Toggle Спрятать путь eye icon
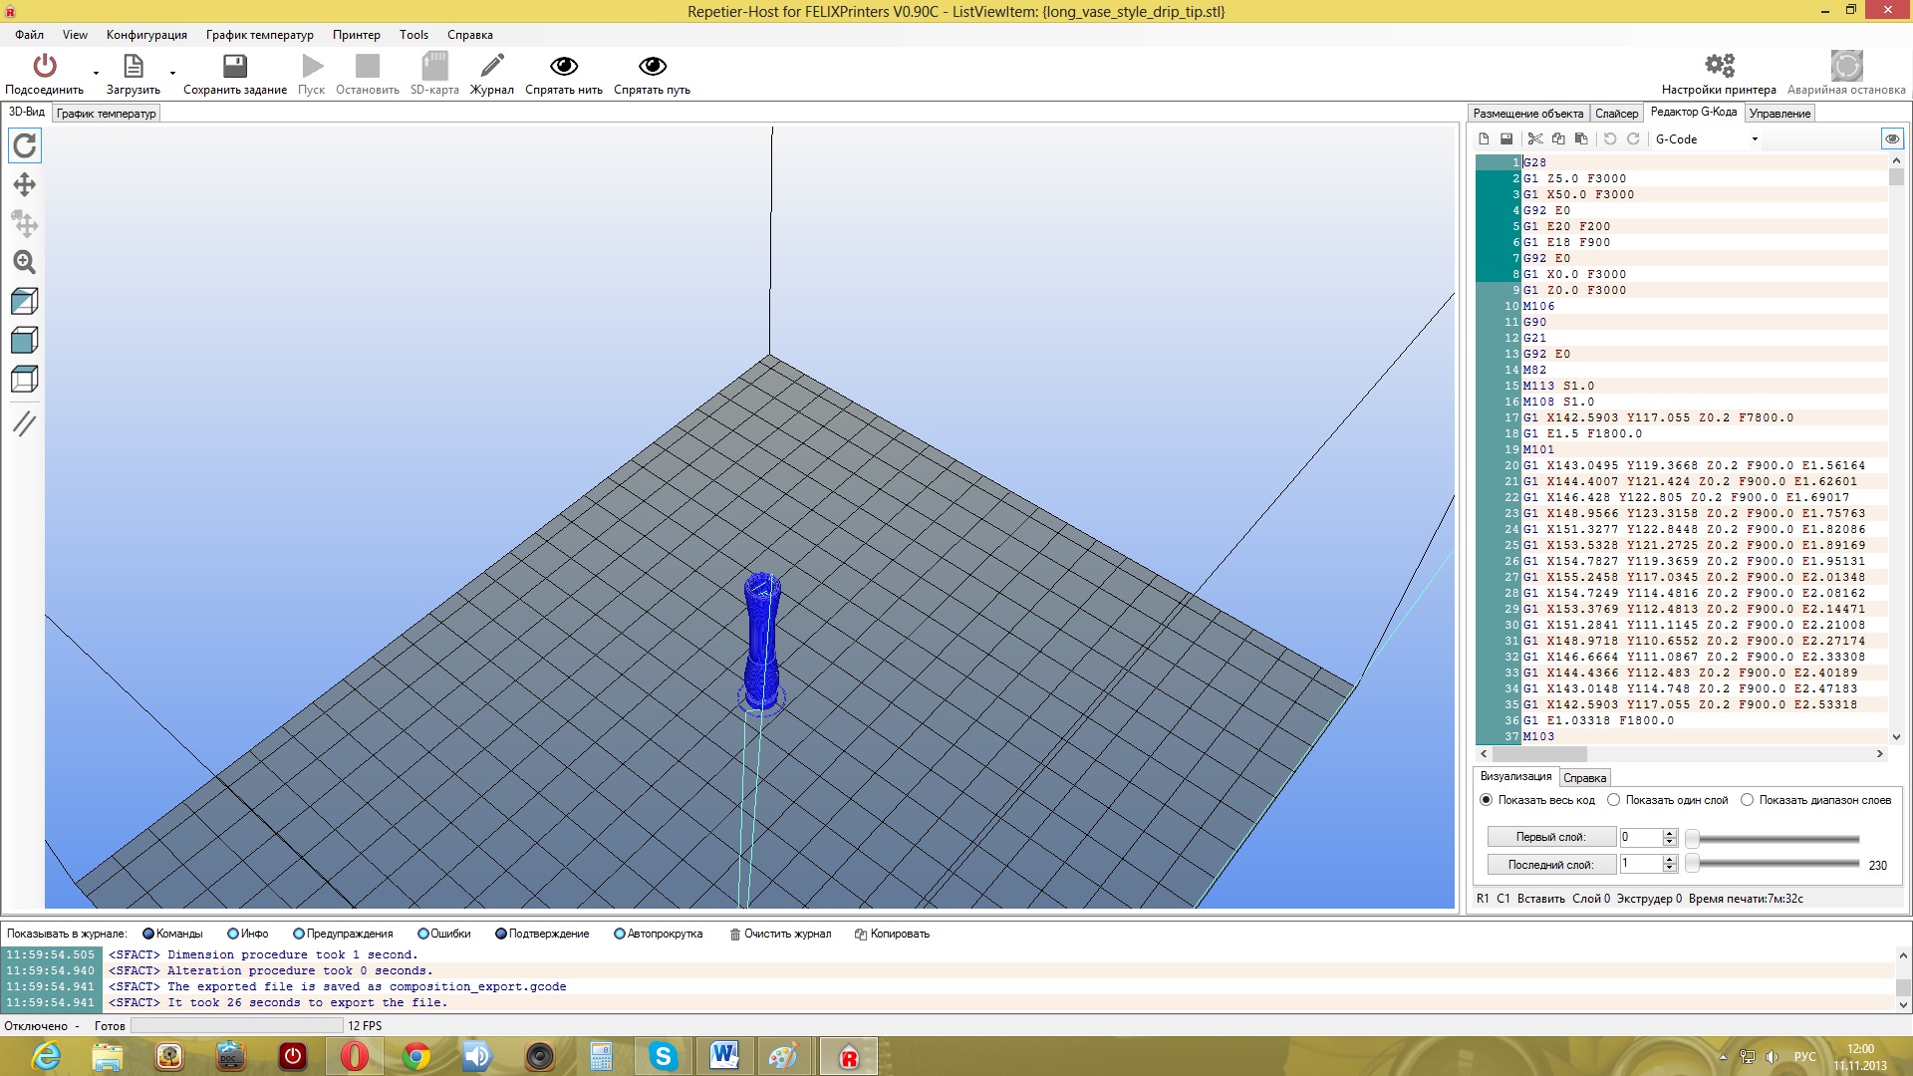This screenshot has height=1076, width=1913. point(653,66)
